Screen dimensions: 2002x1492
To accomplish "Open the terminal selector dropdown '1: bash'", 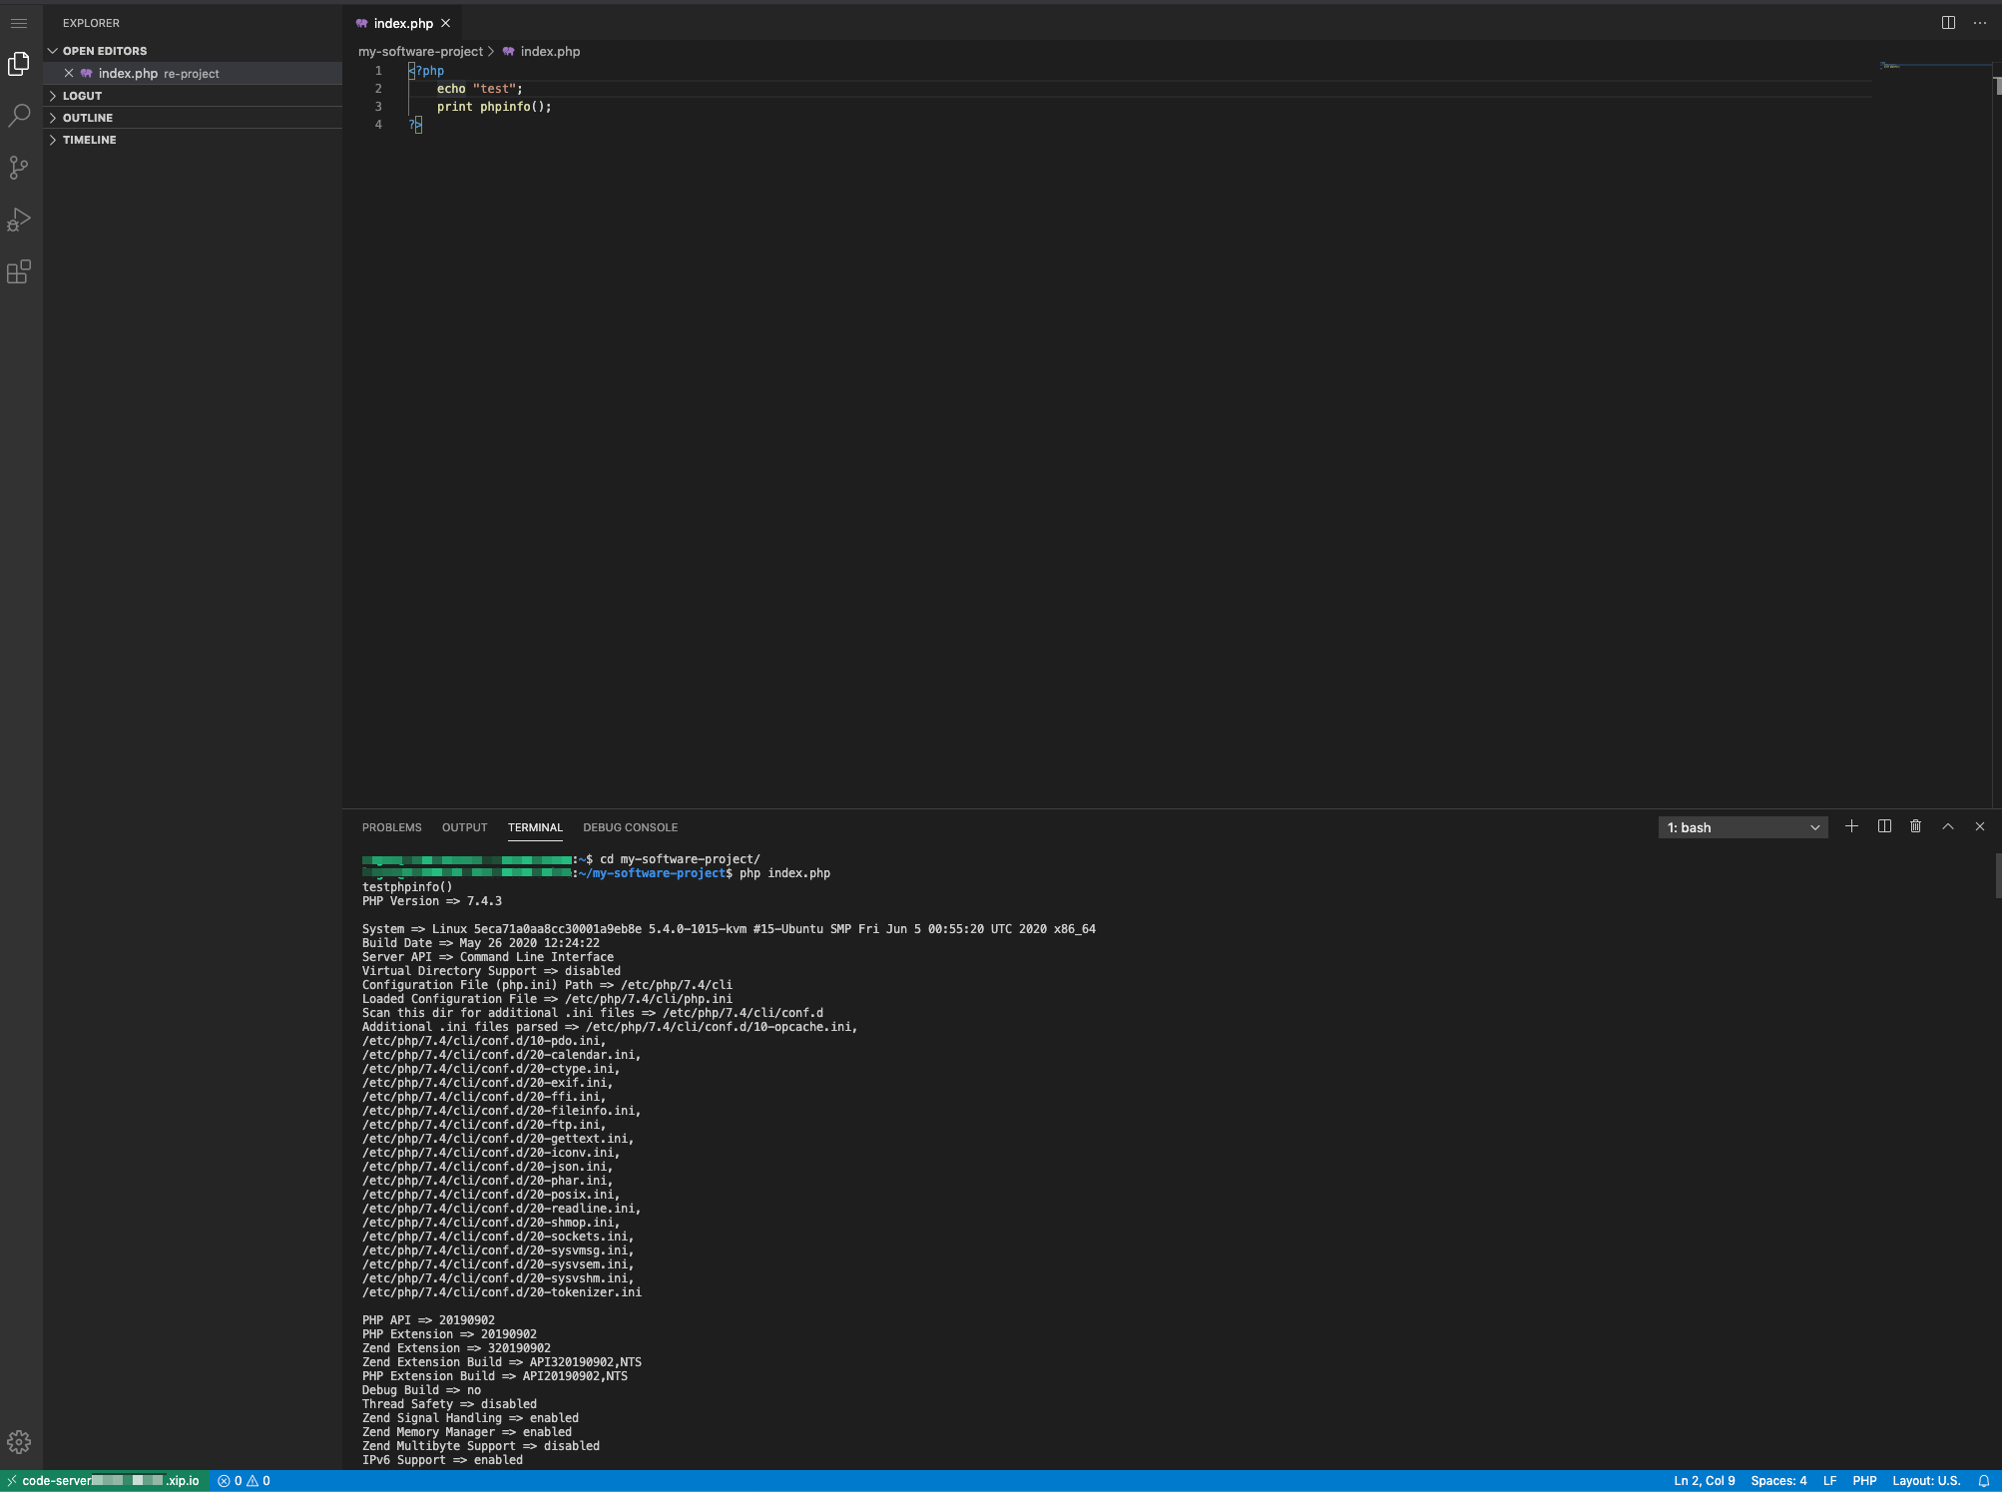I will (x=1743, y=827).
